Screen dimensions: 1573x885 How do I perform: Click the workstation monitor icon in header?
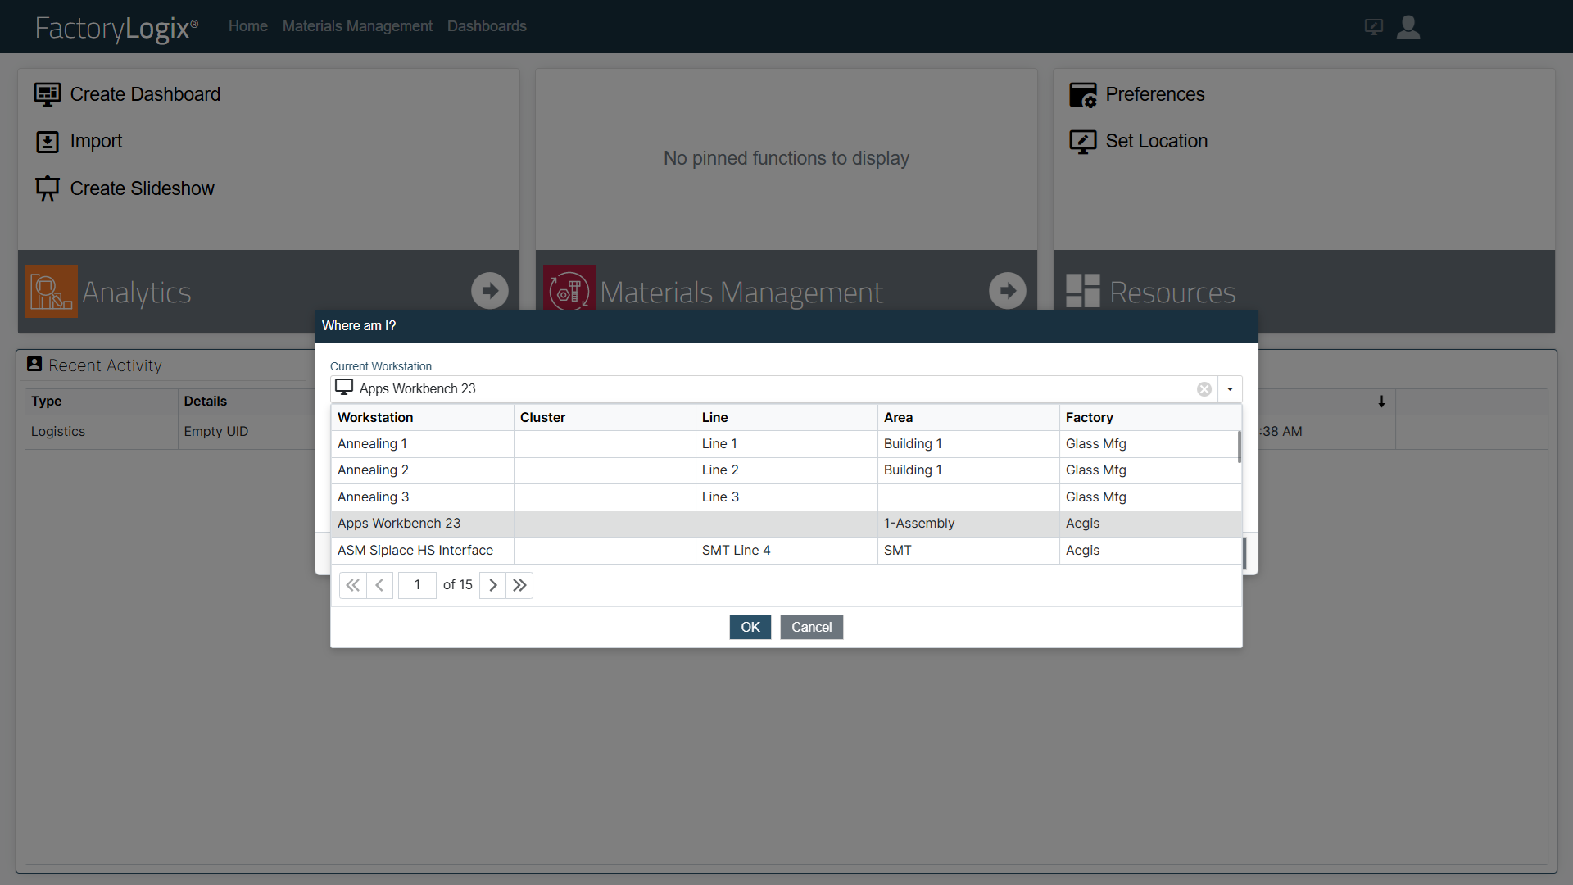[x=1374, y=27]
